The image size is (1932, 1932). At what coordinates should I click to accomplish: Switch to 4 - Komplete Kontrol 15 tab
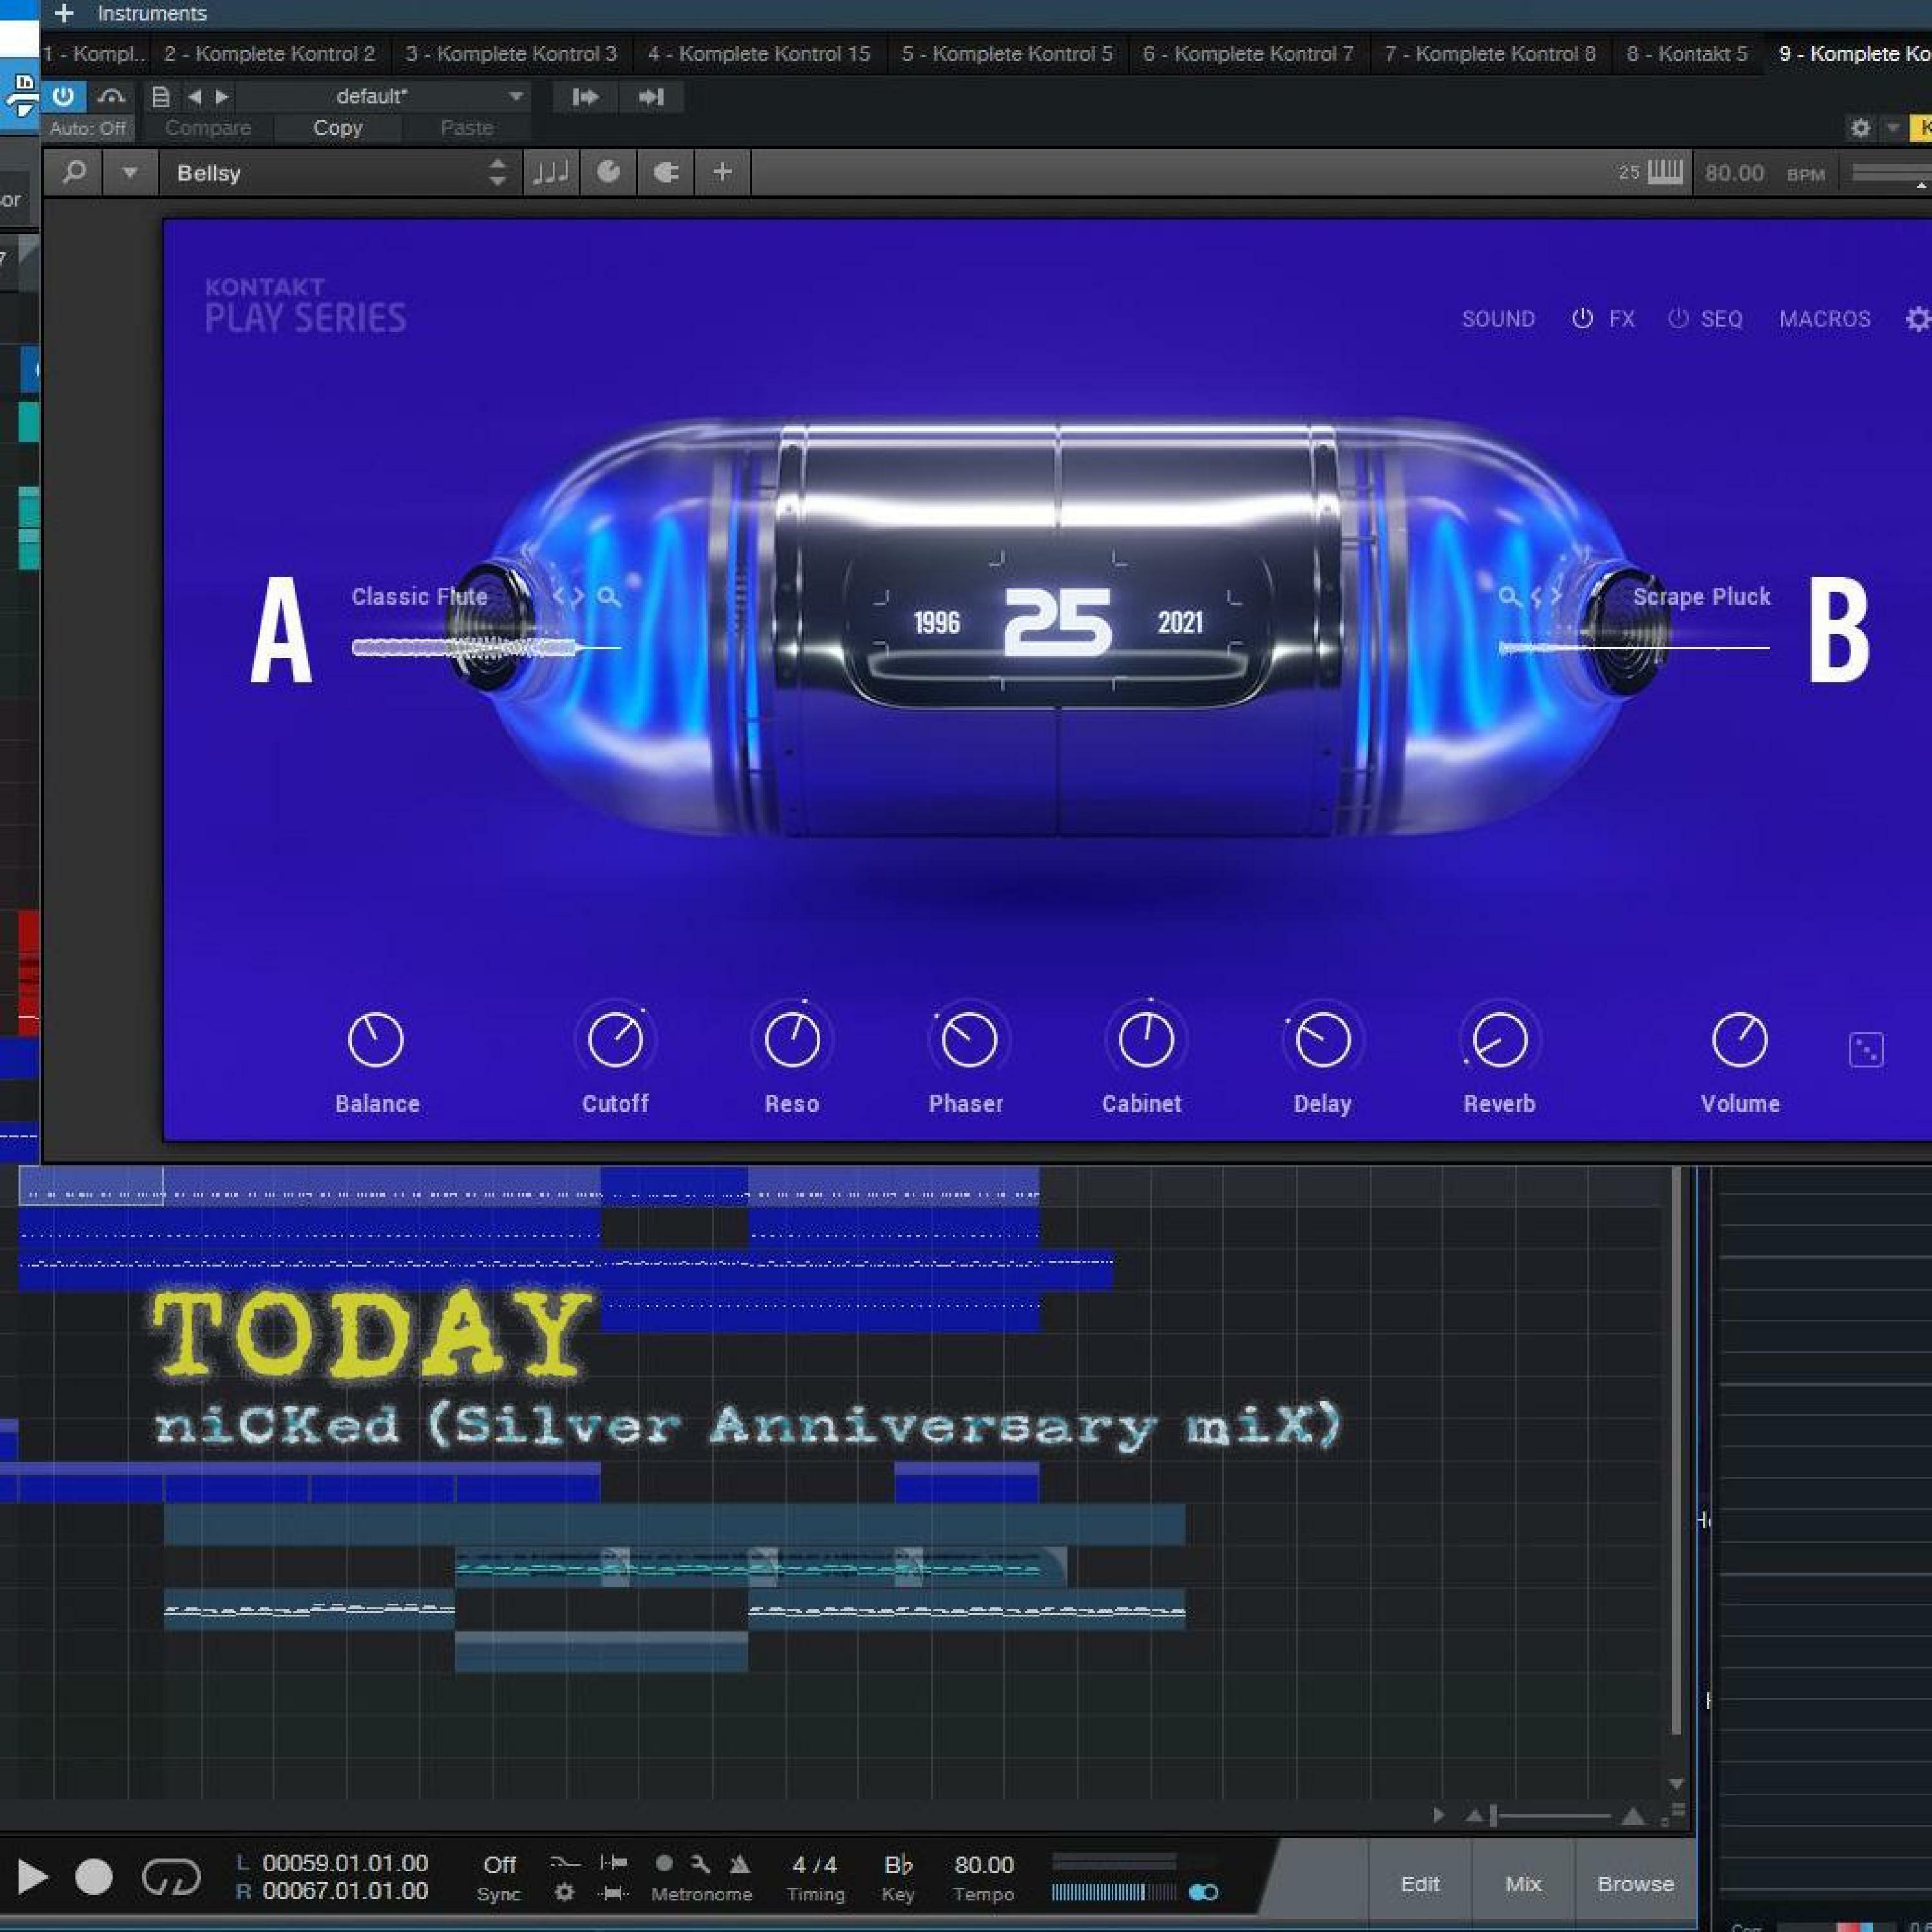coord(759,54)
